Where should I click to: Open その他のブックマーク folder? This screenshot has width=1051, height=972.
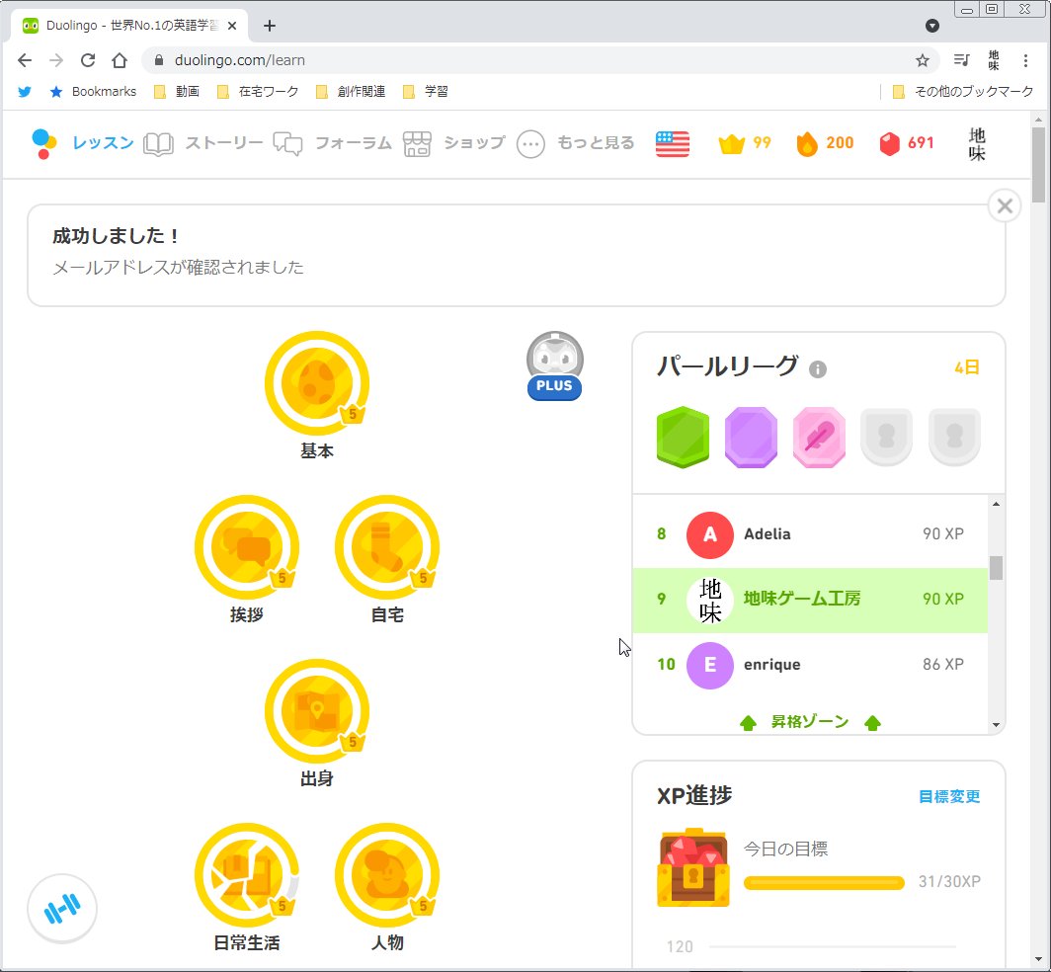pyautogui.click(x=963, y=92)
